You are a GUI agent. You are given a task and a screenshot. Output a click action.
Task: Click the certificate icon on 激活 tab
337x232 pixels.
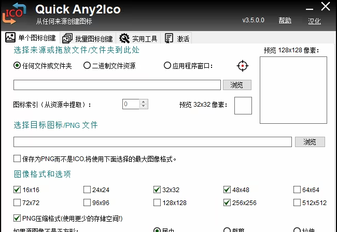coord(169,38)
